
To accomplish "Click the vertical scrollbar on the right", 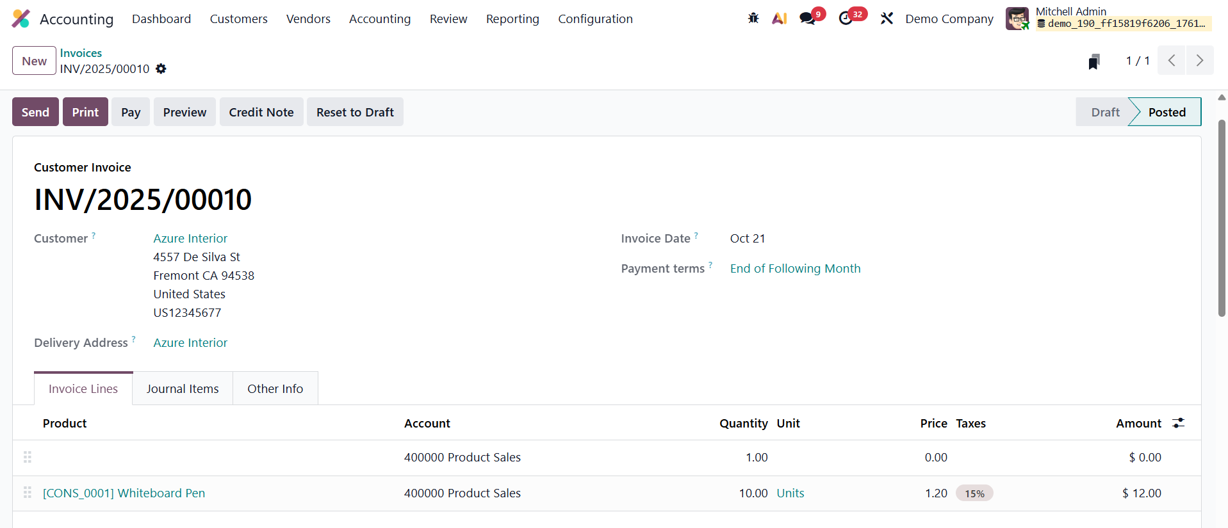I will [1222, 218].
